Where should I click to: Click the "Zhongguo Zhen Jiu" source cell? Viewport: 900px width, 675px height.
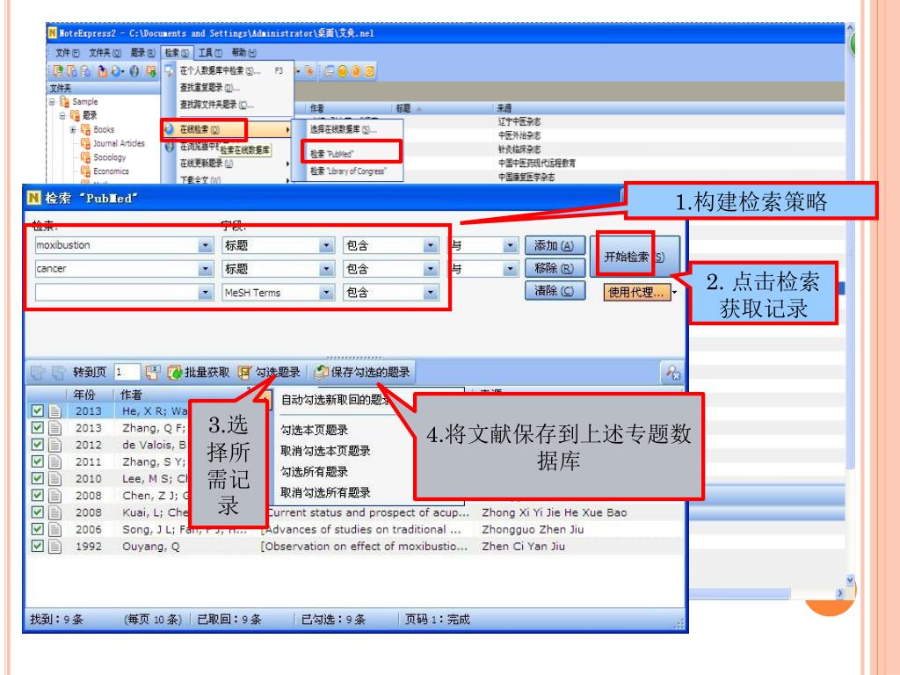(533, 529)
